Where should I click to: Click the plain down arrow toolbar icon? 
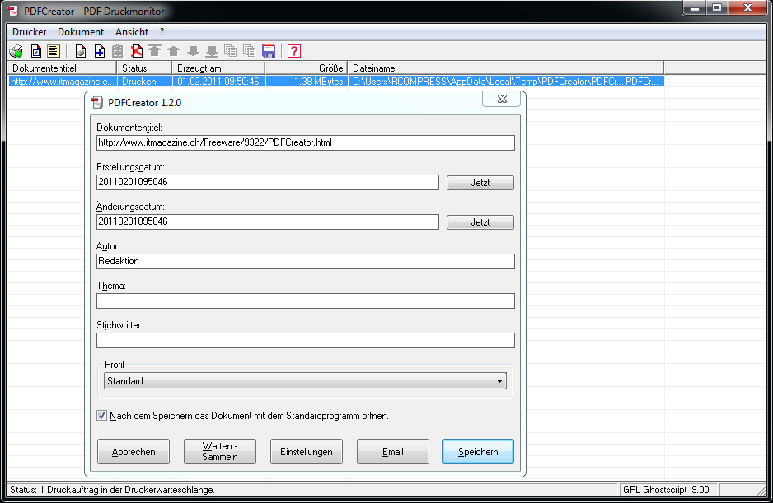click(x=193, y=51)
